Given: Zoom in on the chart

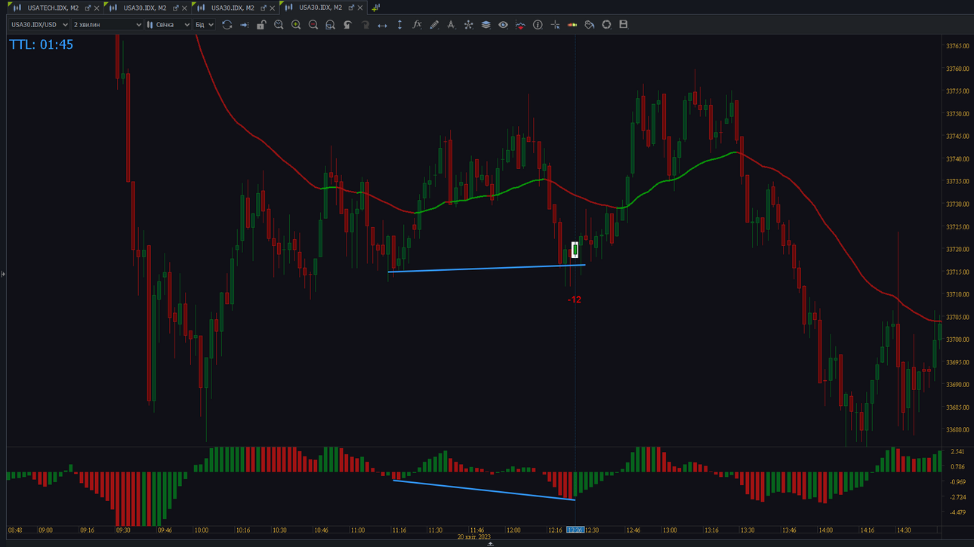Looking at the screenshot, I should coord(296,25).
